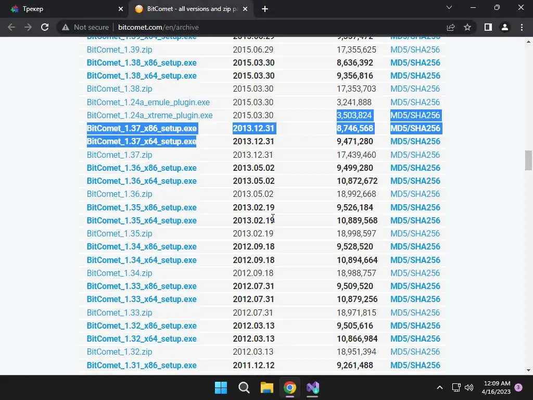Image resolution: width=533 pixels, height=400 pixels.
Task: Toggle the Chrome side panel icon
Action: [488, 27]
